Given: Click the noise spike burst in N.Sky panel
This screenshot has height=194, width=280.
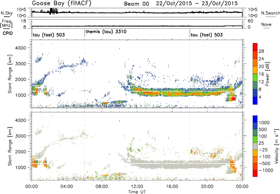Looking at the screenshot, I should click(x=53, y=11).
